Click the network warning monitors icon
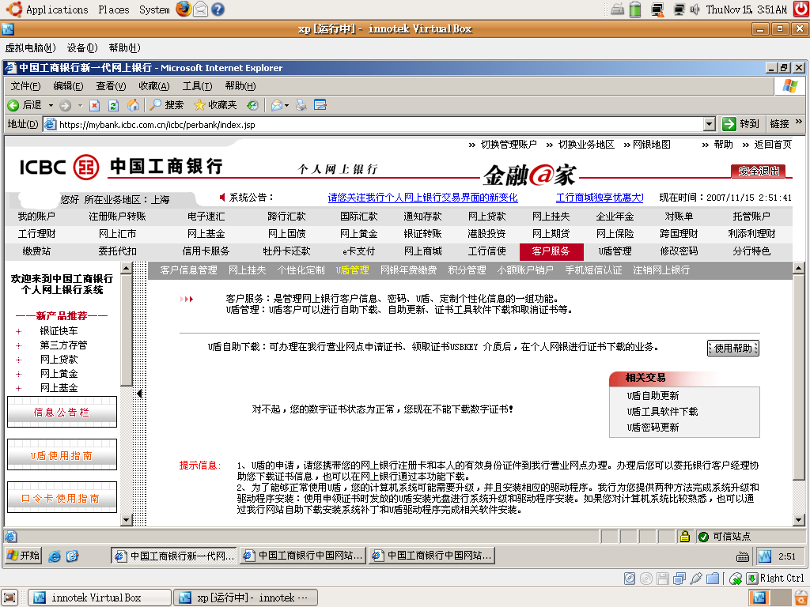Viewport: 810px width, 607px height. pyautogui.click(x=657, y=9)
